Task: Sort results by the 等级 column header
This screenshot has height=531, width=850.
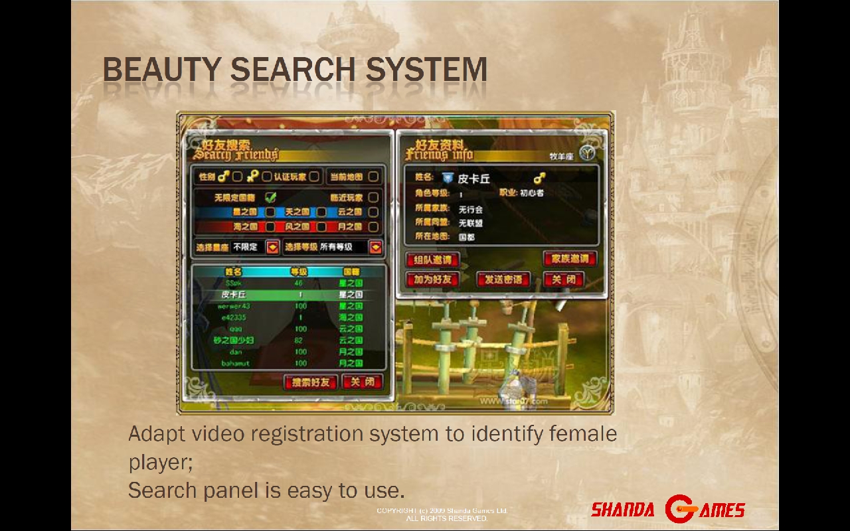Action: point(299,272)
